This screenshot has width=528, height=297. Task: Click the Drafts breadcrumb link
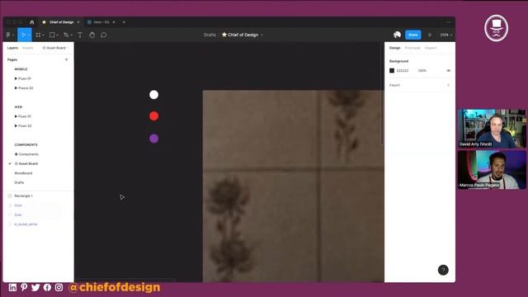(210, 35)
